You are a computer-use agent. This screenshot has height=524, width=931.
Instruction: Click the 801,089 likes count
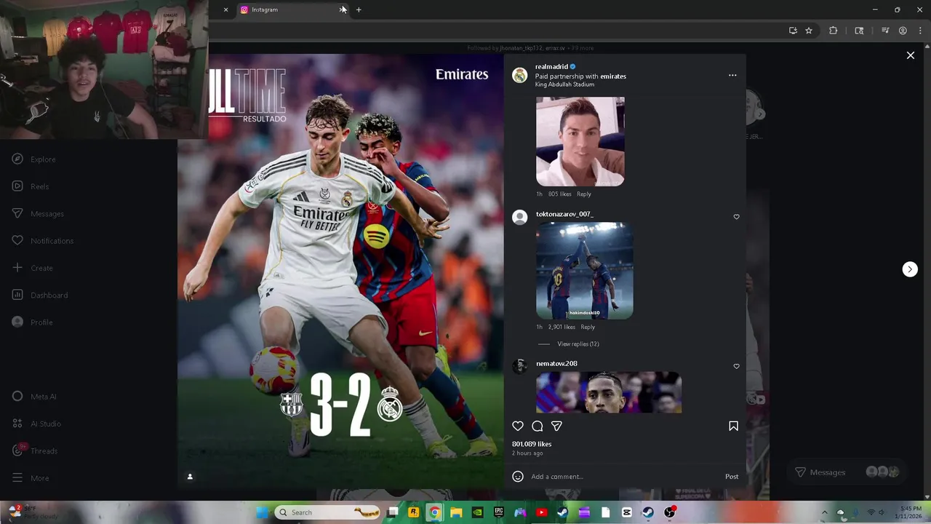pyautogui.click(x=532, y=444)
